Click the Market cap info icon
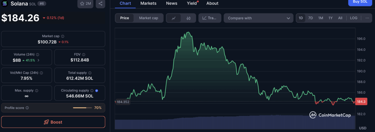 (x=63, y=36)
